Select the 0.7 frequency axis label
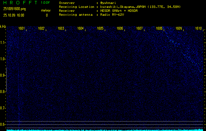 tap(3, 108)
